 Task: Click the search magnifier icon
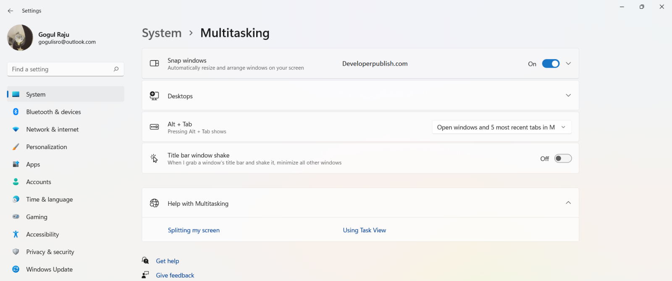click(116, 69)
